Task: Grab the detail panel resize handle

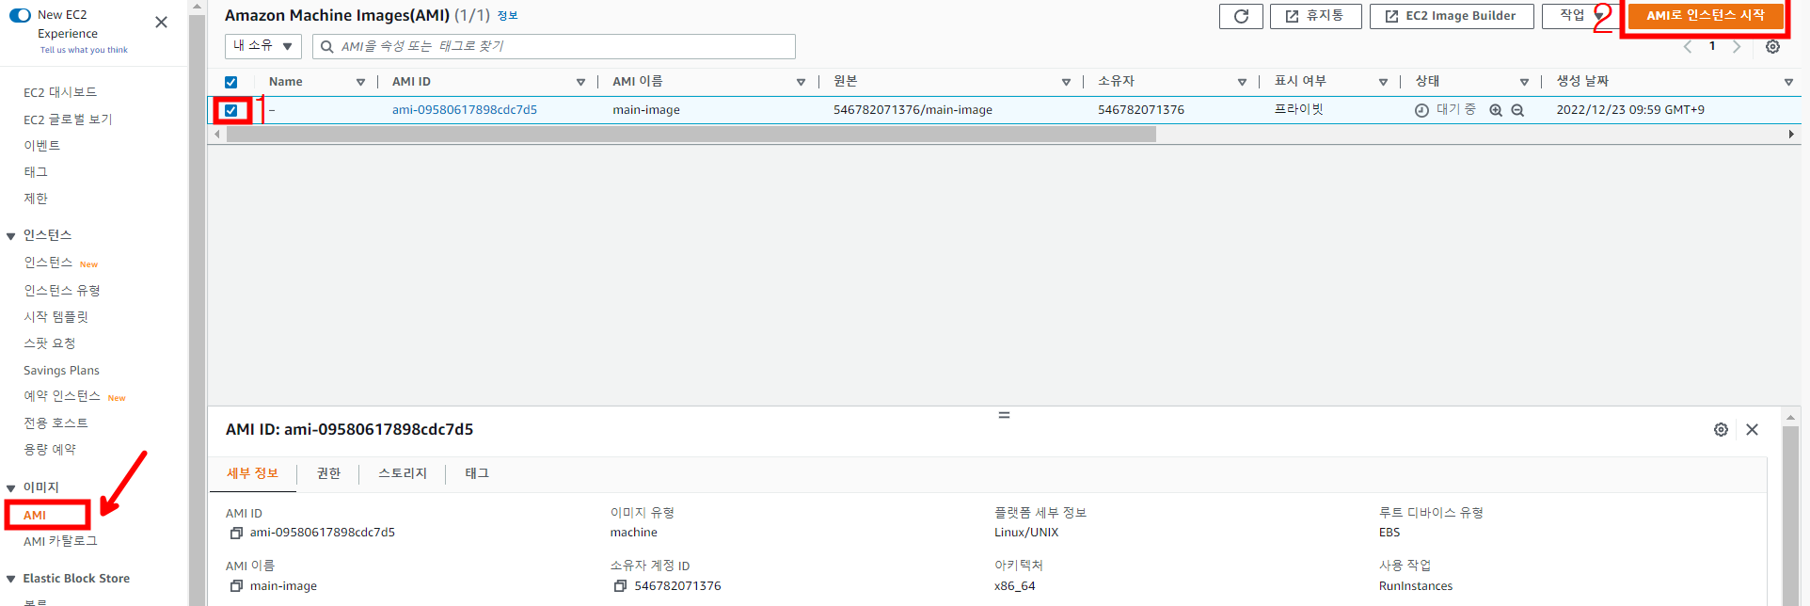Action: click(1004, 414)
